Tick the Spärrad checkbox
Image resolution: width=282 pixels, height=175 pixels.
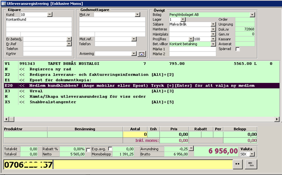(x=238, y=49)
